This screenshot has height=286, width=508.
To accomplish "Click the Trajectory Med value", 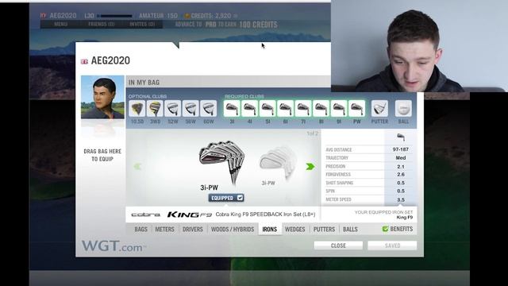I will pos(401,157).
